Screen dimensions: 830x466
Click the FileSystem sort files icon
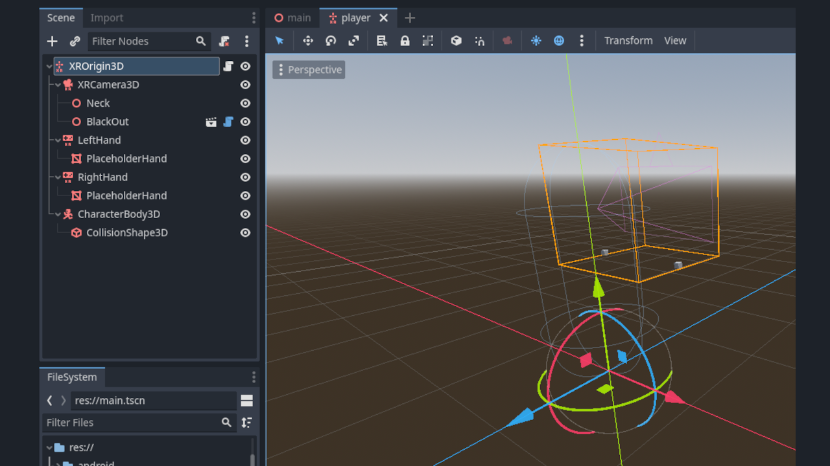click(246, 423)
